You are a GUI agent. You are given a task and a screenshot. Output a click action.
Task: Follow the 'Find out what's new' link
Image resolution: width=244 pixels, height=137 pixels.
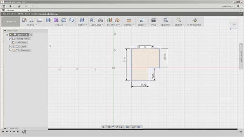point(48,14)
